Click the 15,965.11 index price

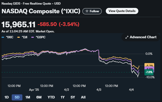pos(19,24)
